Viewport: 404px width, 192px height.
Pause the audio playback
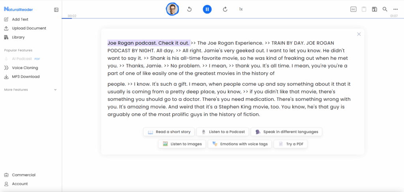pos(207,9)
